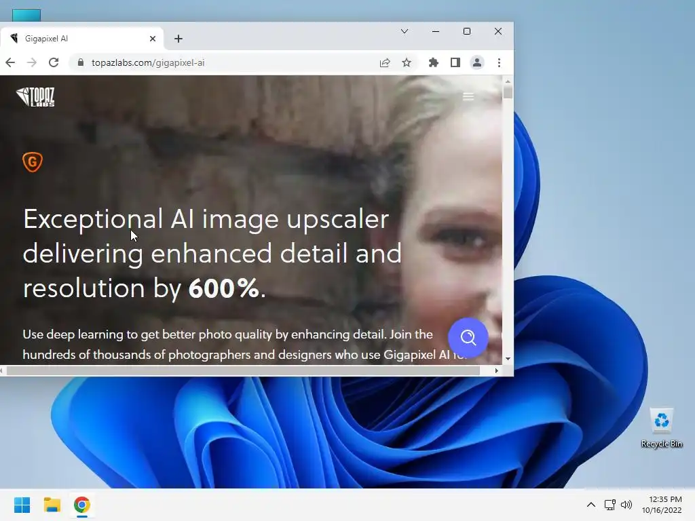Open Chrome three-dot menu

(499, 62)
